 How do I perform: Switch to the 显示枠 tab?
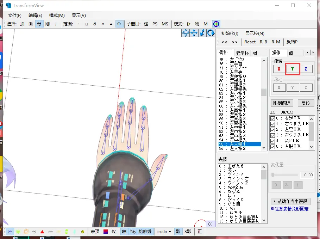(242, 53)
